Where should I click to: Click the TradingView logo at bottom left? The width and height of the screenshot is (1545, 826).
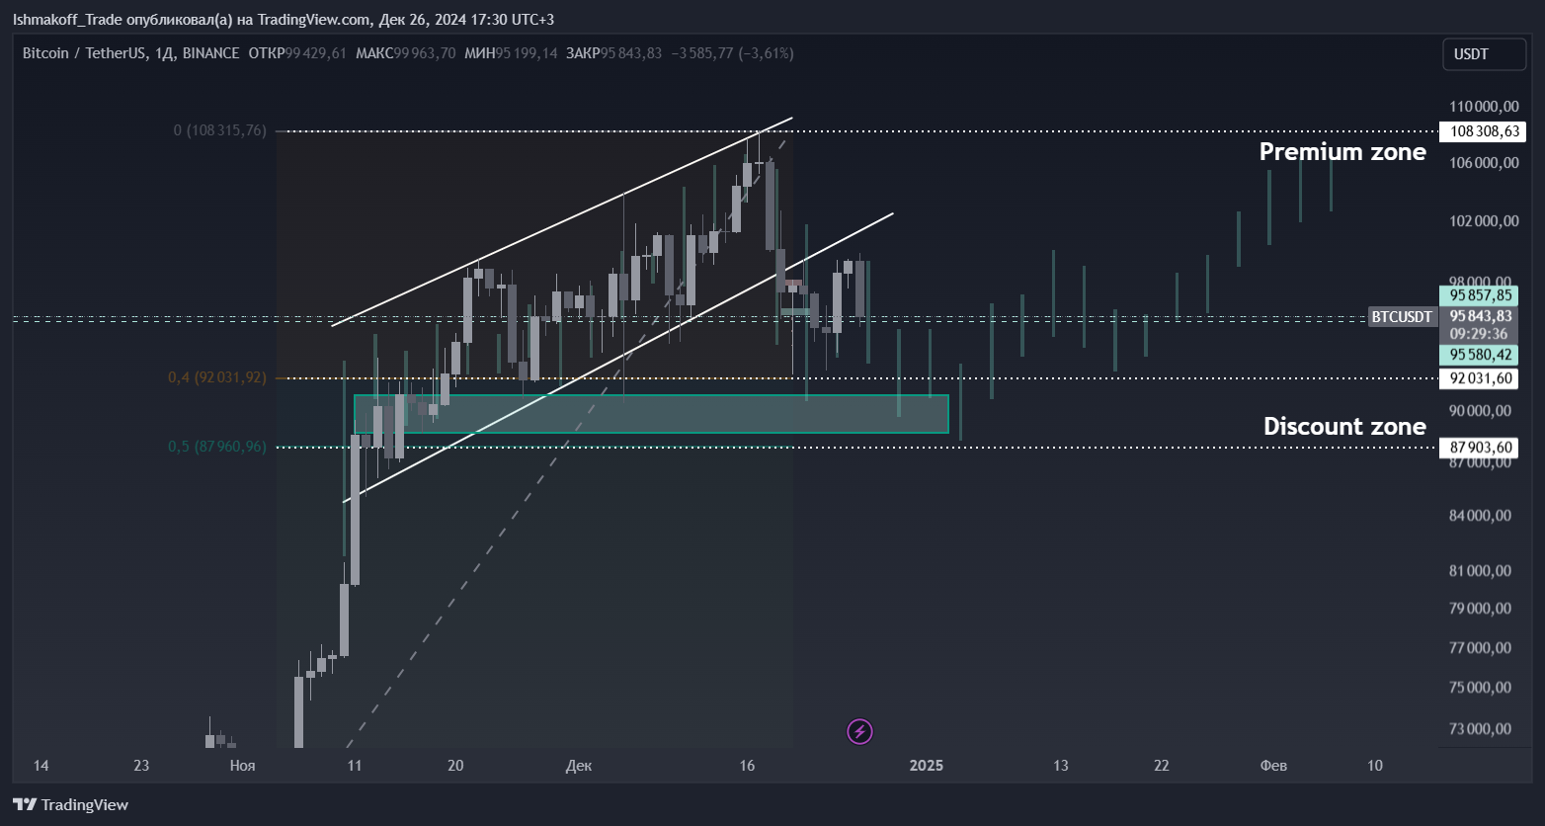70,804
